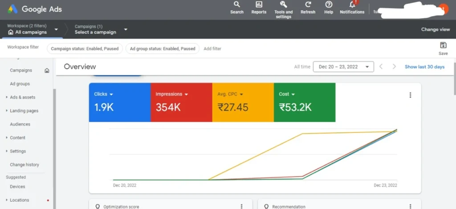
Task: Open the Reports icon
Action: pyautogui.click(x=259, y=5)
